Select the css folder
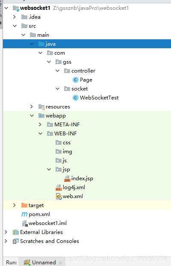 click(x=63, y=143)
